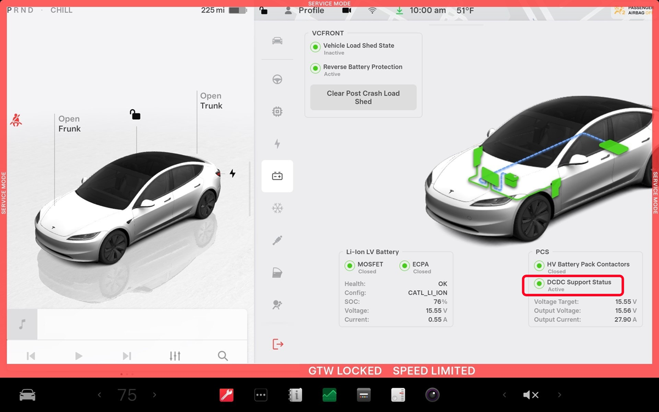
Task: Unmute the volume speaker icon
Action: (530, 395)
